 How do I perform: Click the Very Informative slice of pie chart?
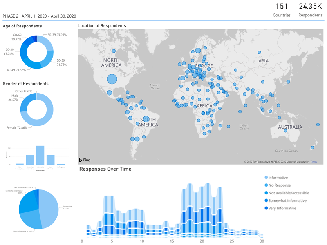tap(31, 220)
